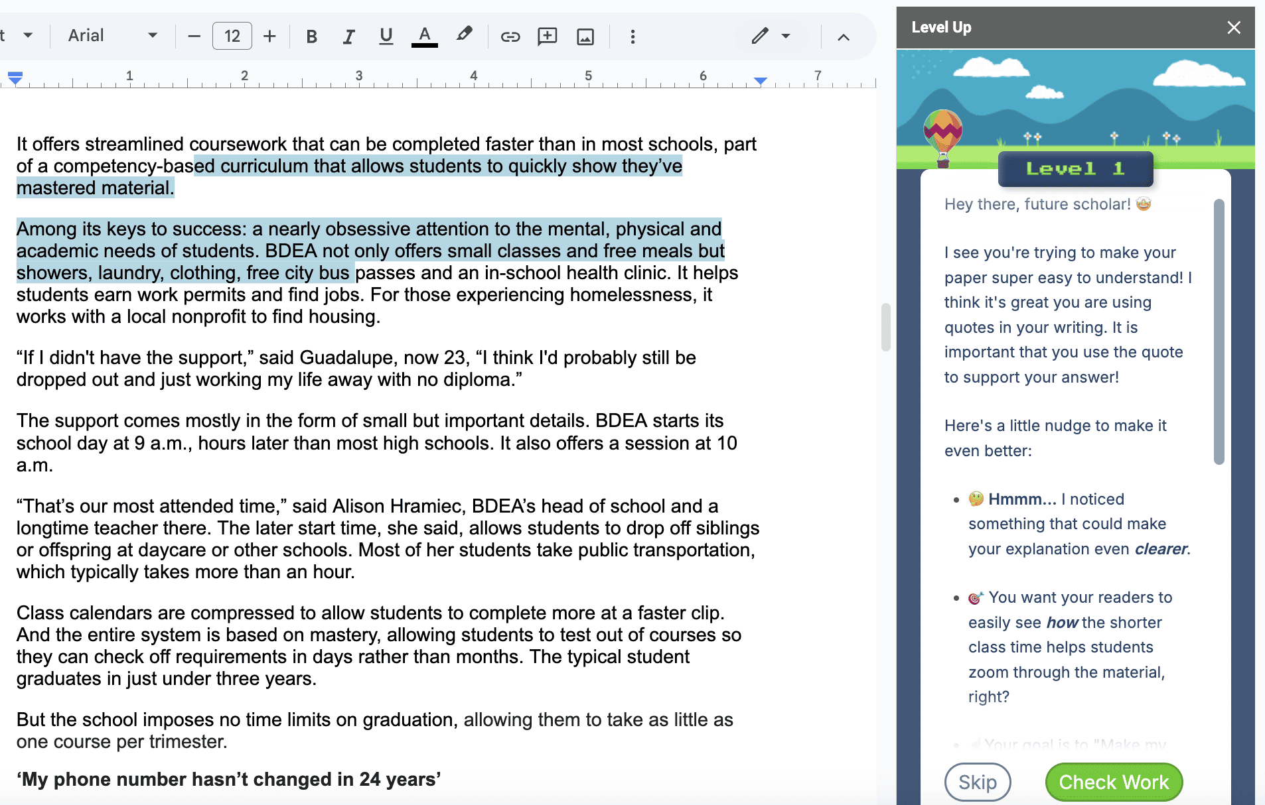Viewport: 1265px width, 805px height.
Task: Expand the pen editing mode dropdown
Action: coord(786,36)
